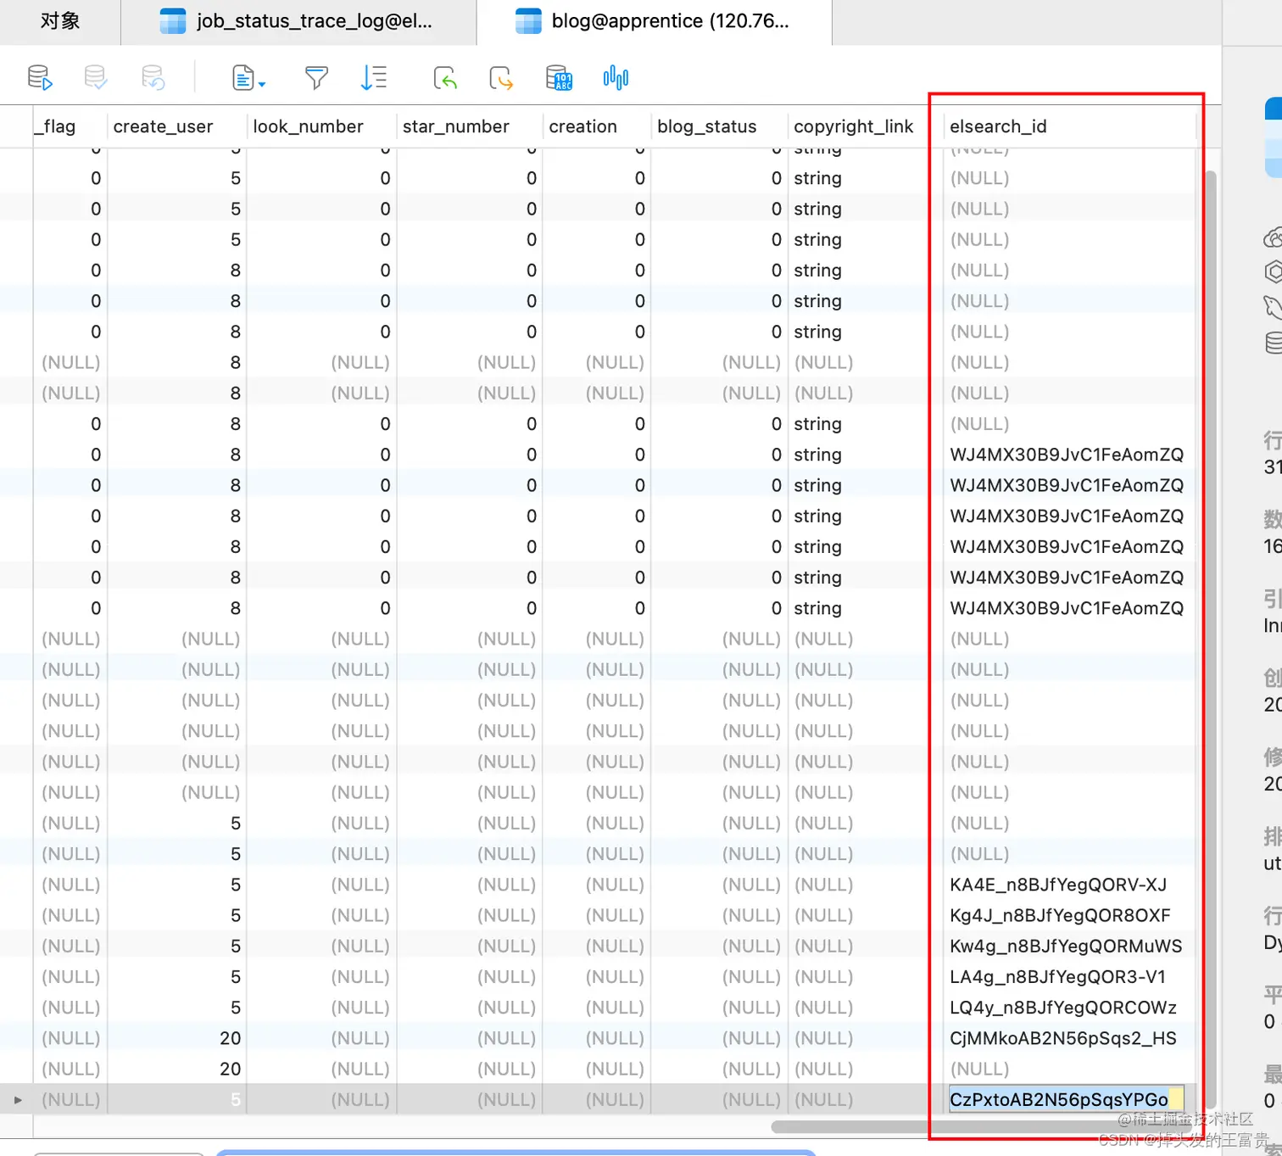Click the Begin Transaction toolbar icon
Image resolution: width=1282 pixels, height=1156 pixels.
(40, 78)
